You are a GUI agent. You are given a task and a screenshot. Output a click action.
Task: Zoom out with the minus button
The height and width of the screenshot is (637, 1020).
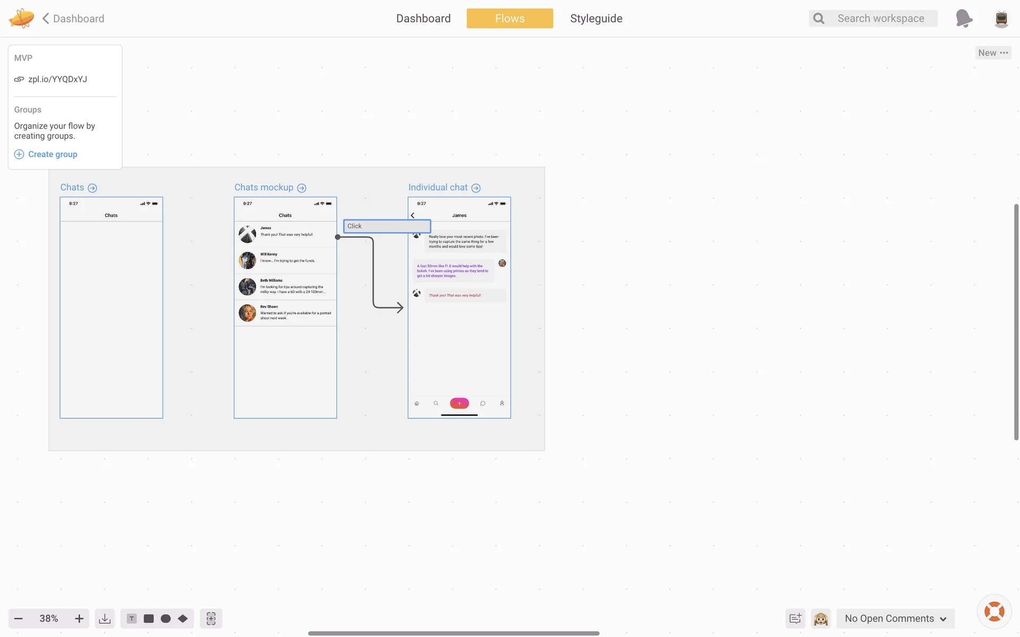pos(19,618)
